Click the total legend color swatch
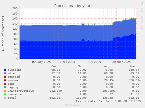The image size is (145, 108). (x=5, y=98)
